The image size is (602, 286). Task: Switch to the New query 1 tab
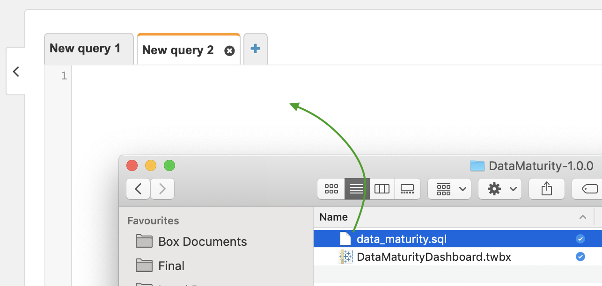(x=85, y=49)
